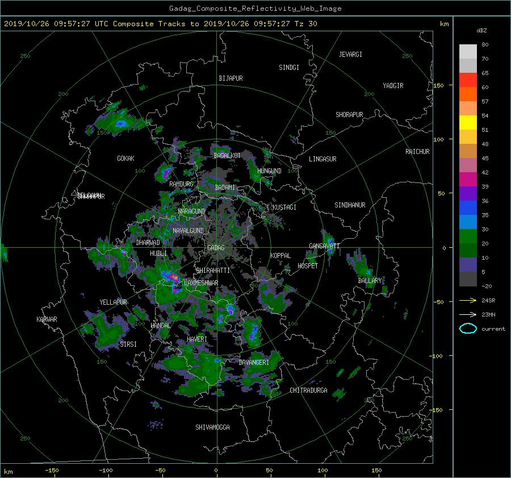
Task: Click the GADAG radar center label
Action: click(x=216, y=248)
